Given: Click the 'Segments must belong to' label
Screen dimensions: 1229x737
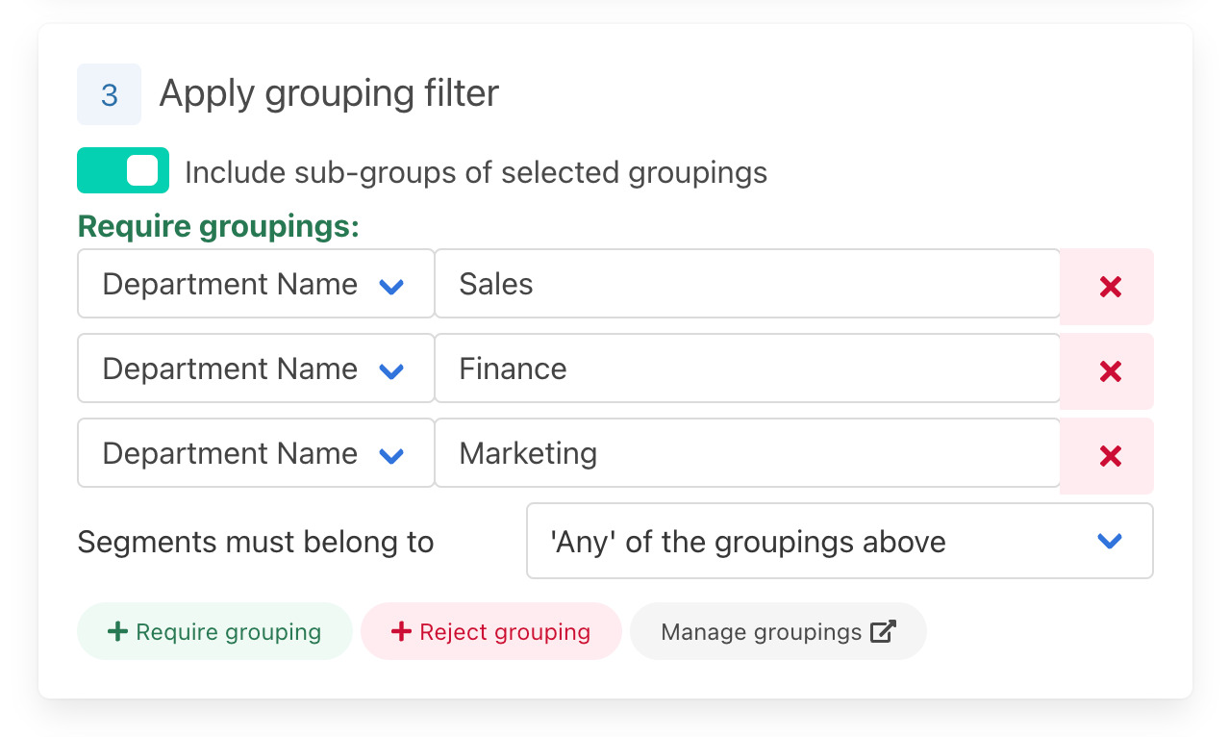Looking at the screenshot, I should click(x=256, y=542).
